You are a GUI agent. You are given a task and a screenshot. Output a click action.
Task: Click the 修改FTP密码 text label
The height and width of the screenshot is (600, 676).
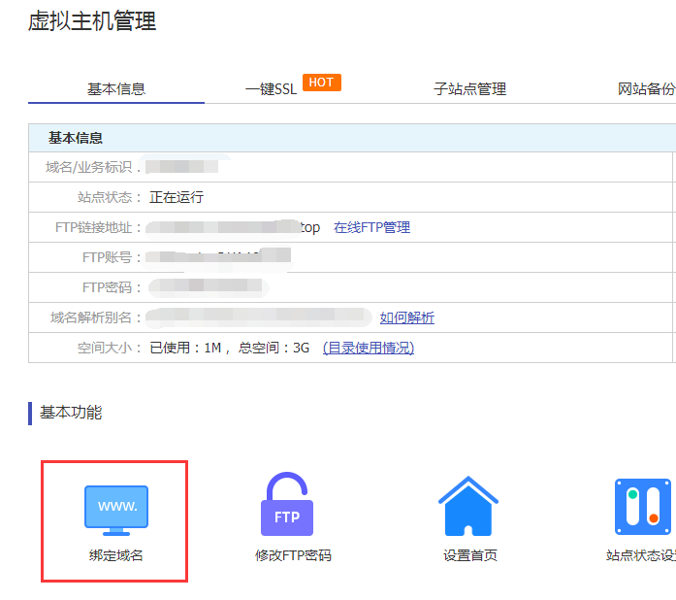tap(286, 555)
